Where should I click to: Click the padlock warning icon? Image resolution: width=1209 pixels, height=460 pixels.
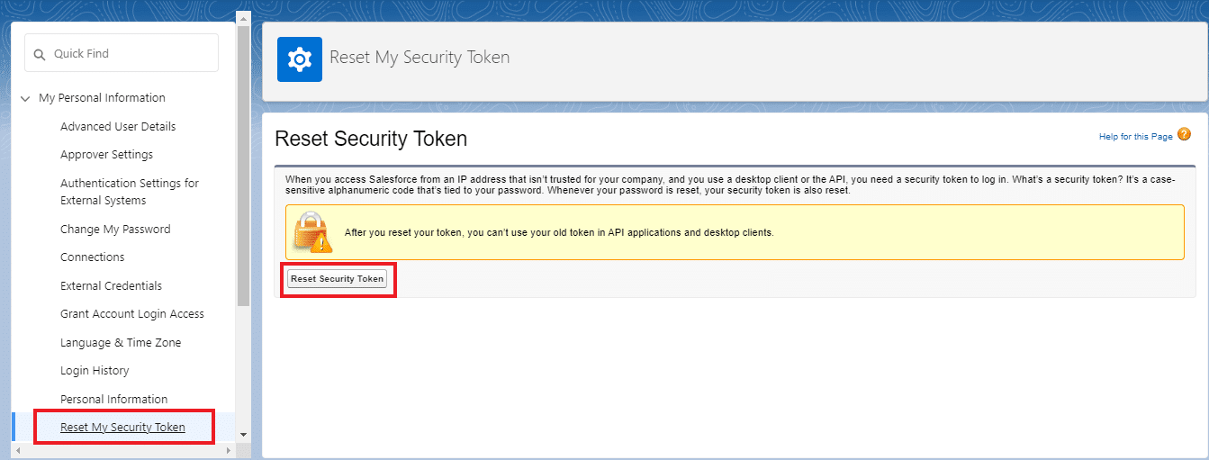pos(312,232)
